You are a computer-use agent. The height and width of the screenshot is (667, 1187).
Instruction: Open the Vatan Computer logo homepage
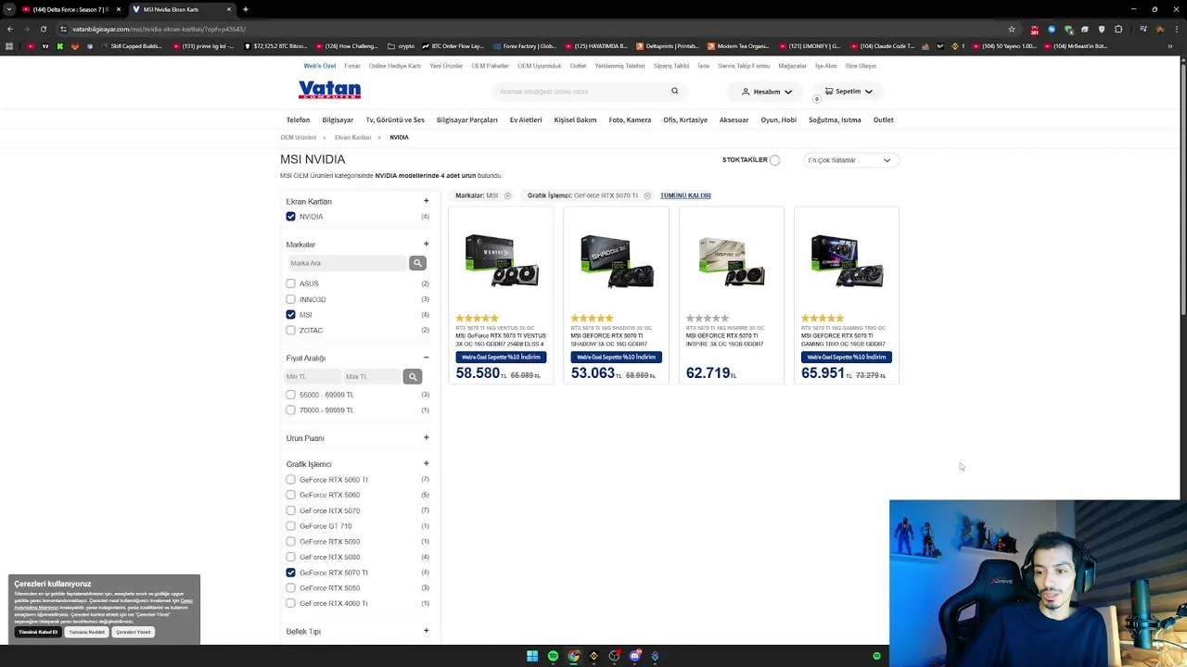(329, 90)
